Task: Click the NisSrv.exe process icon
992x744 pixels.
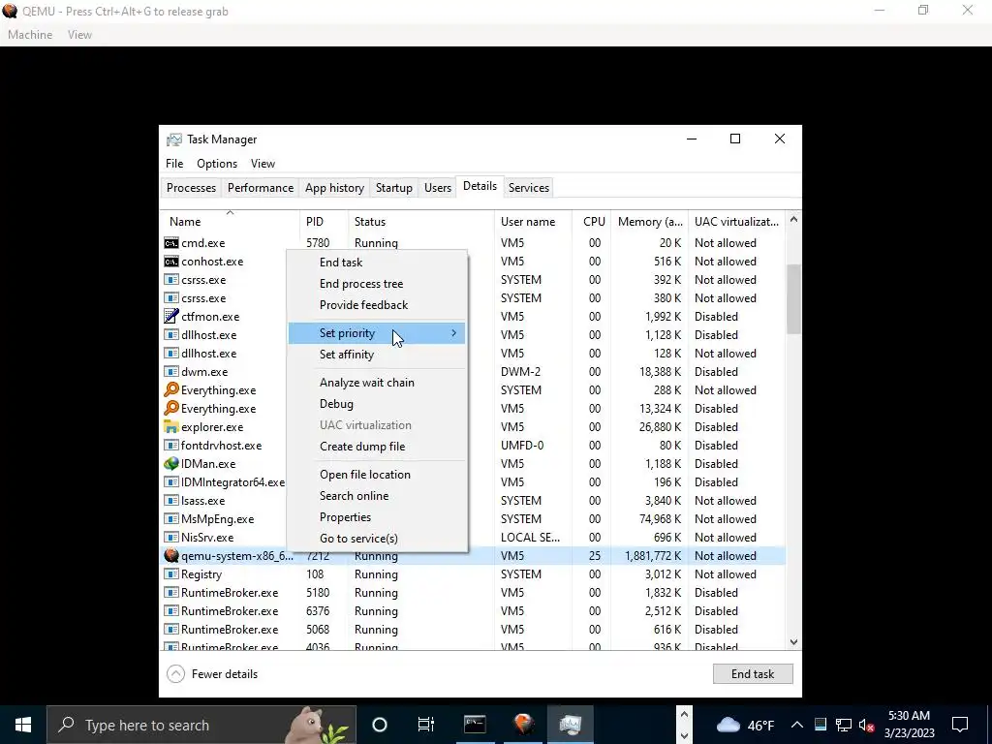Action: tap(170, 537)
